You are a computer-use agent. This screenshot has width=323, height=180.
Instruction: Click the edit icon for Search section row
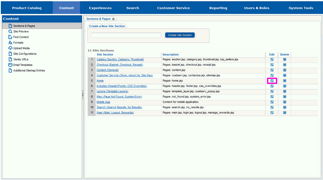[272, 107]
